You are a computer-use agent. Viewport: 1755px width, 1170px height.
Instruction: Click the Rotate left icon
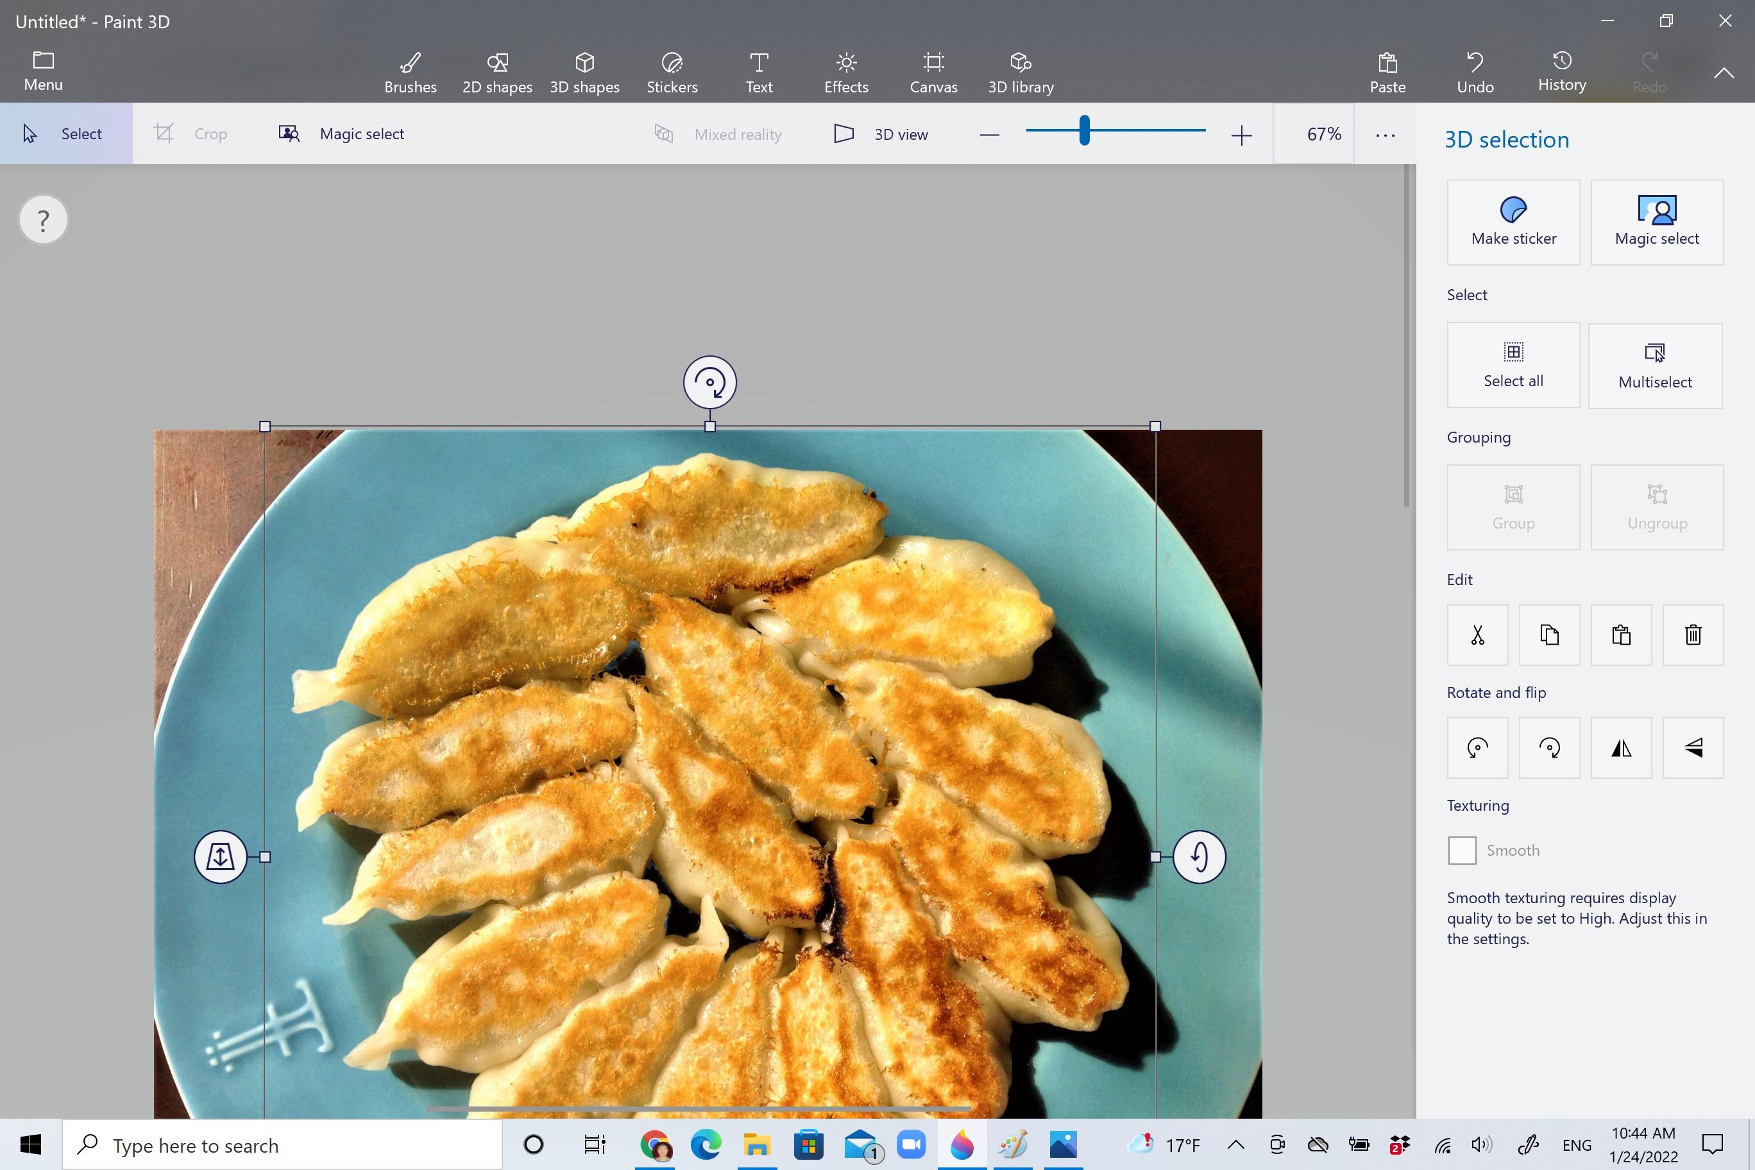click(x=1477, y=748)
